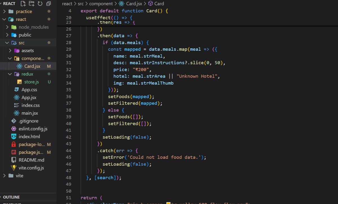Click the CSS icon beside App.css
Screen dimensions: 338x204
[x=17, y=90]
